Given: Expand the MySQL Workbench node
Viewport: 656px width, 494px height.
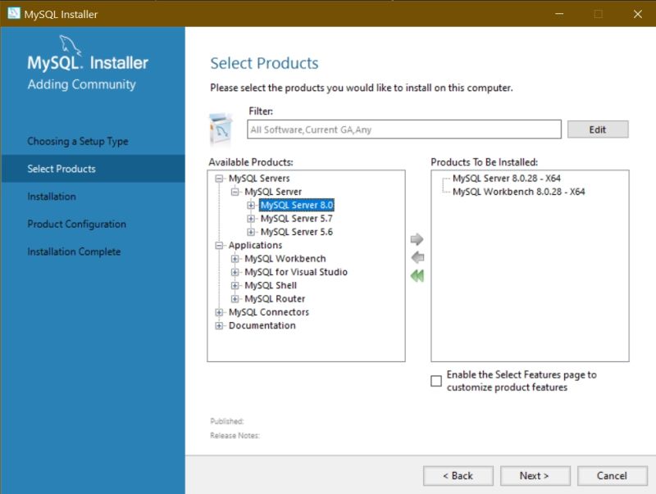Looking at the screenshot, I should tap(235, 259).
